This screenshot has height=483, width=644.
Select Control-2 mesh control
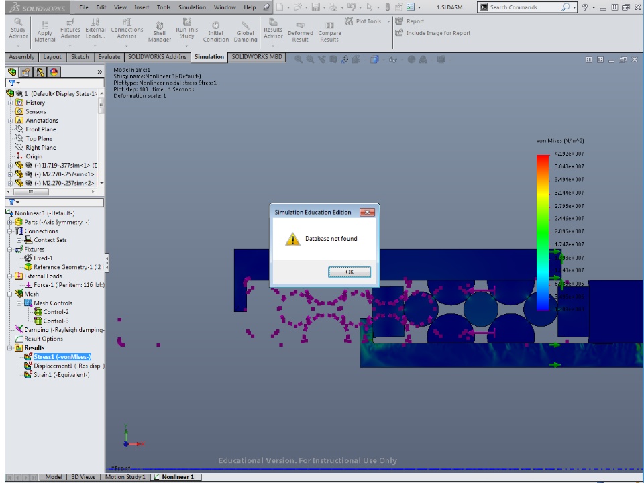coord(52,312)
